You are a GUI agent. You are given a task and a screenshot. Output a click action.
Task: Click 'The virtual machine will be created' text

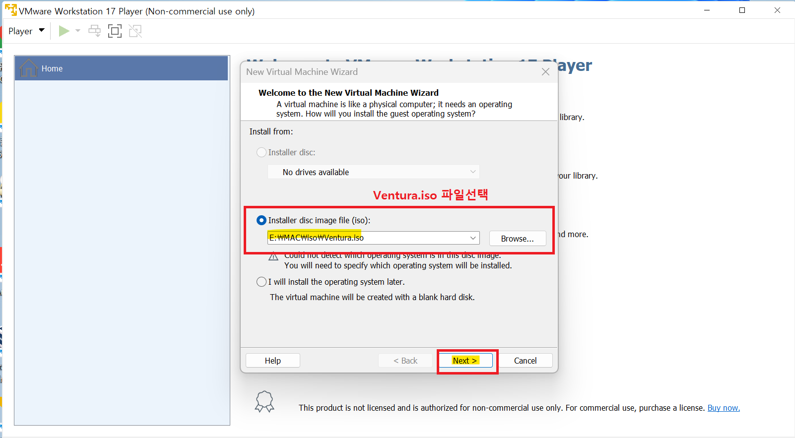pyautogui.click(x=372, y=298)
